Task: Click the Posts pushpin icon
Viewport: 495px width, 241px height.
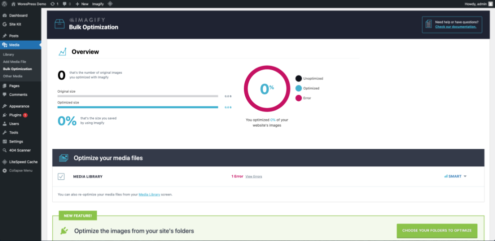Action: (x=5, y=36)
